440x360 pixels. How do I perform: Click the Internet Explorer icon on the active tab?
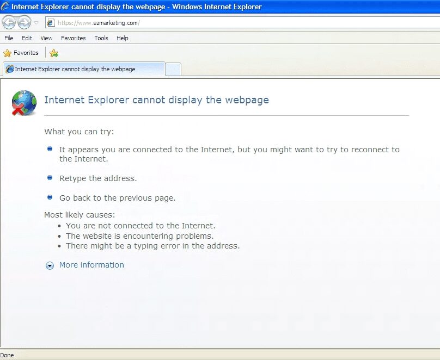9,69
